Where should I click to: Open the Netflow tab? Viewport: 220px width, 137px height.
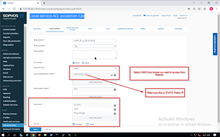[x=161, y=29]
